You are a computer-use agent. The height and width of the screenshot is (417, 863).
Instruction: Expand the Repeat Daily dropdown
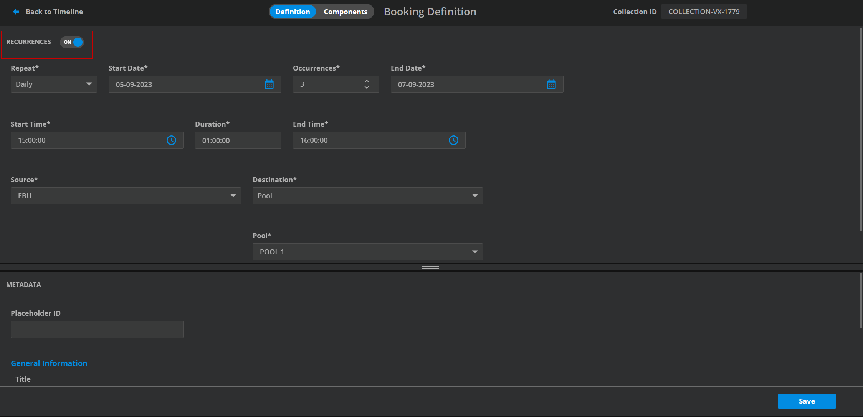pyautogui.click(x=54, y=84)
